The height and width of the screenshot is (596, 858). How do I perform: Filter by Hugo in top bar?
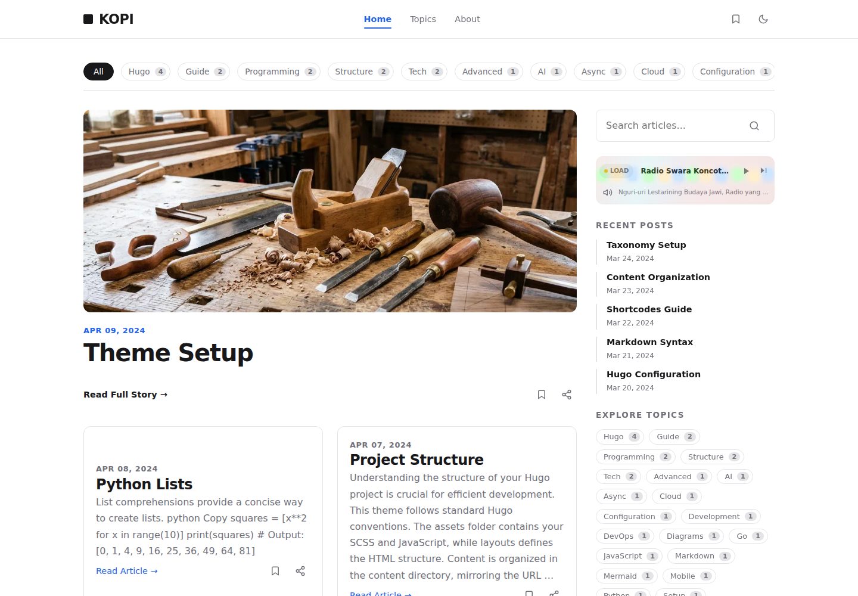[x=145, y=72]
